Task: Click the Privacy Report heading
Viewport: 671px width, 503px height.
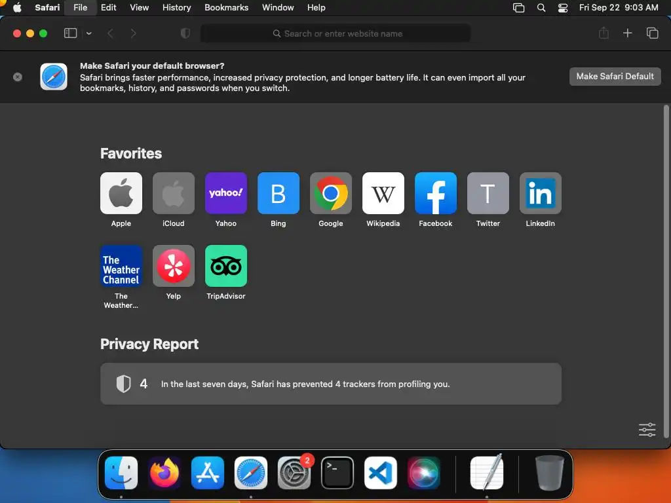Action: (x=149, y=344)
